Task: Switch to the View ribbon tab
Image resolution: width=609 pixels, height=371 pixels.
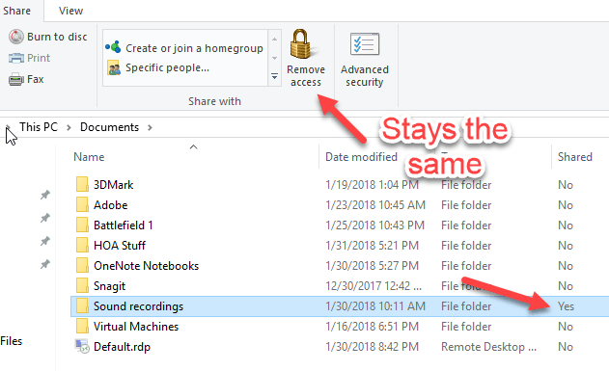Action: (x=70, y=11)
